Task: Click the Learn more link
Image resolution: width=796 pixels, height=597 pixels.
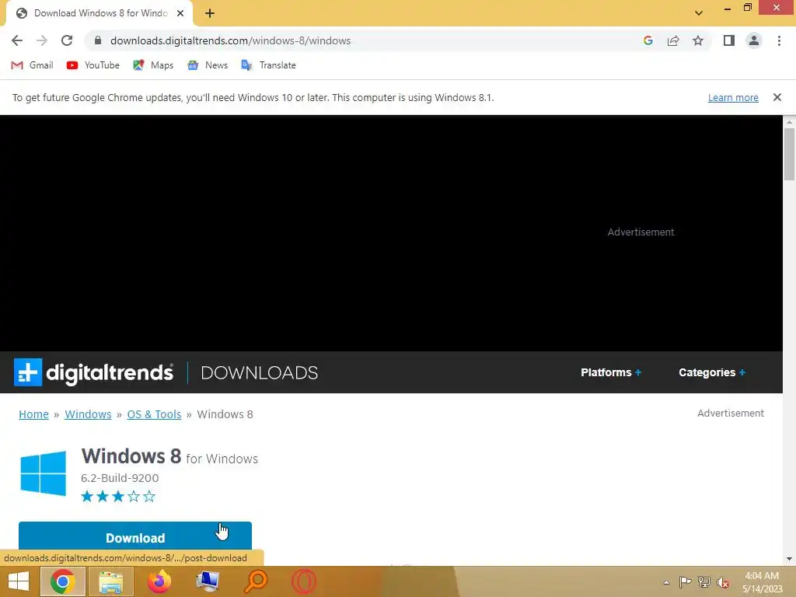Action: (733, 97)
